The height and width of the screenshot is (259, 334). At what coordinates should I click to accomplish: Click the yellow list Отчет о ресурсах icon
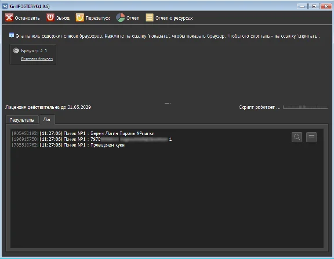point(150,17)
